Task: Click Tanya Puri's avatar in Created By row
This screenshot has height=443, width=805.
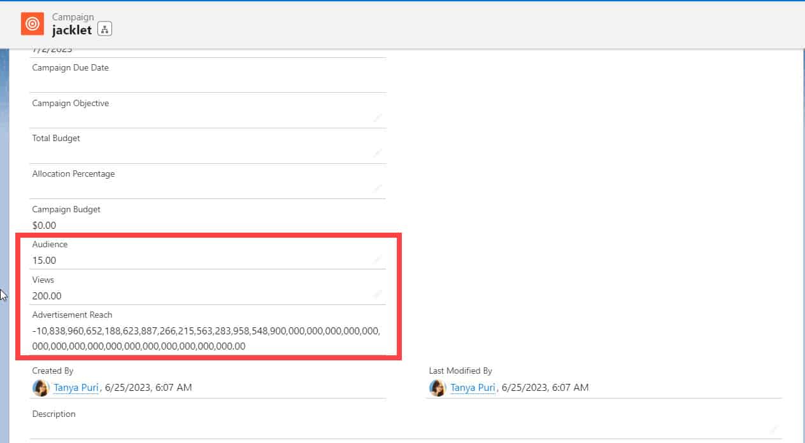Action: 41,388
